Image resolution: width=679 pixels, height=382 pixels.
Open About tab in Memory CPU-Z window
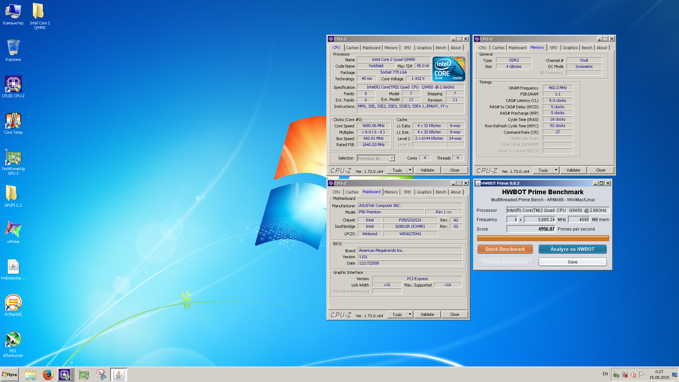pos(602,48)
